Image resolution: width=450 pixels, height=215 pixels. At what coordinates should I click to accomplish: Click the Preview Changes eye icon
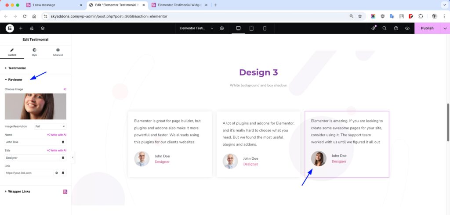407,28
